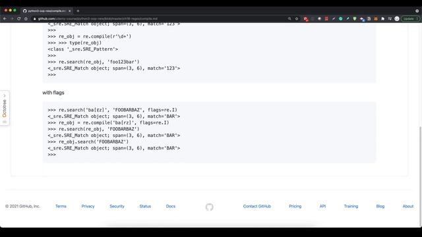Open the Docs footer link

(171, 206)
